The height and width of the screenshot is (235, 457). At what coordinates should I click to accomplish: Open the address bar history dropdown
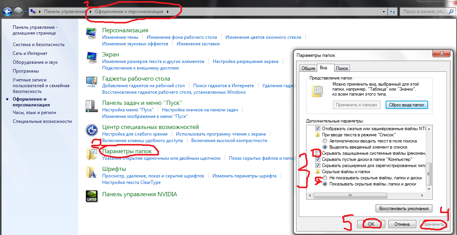[384, 12]
